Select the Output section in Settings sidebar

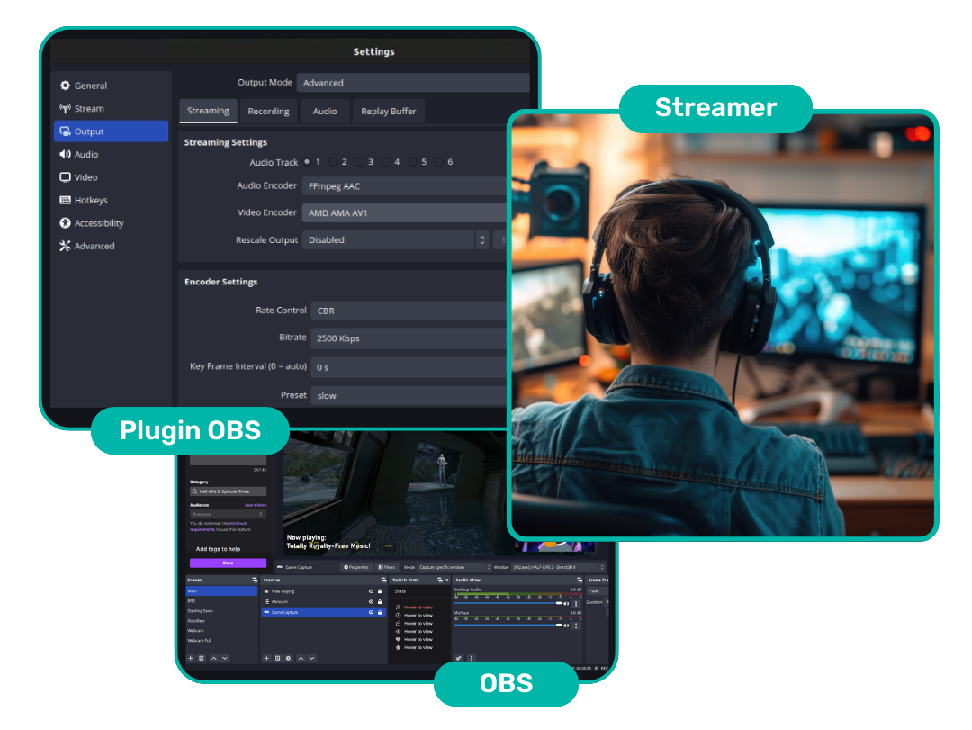pyautogui.click(x=111, y=131)
